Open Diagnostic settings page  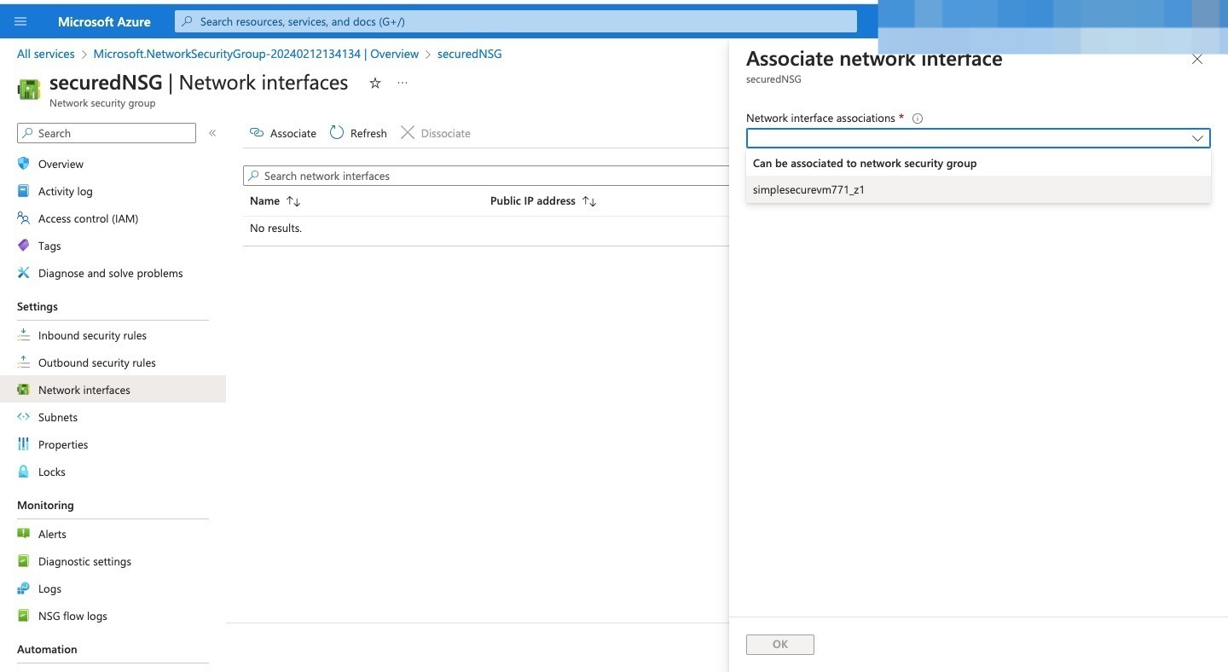(x=84, y=561)
